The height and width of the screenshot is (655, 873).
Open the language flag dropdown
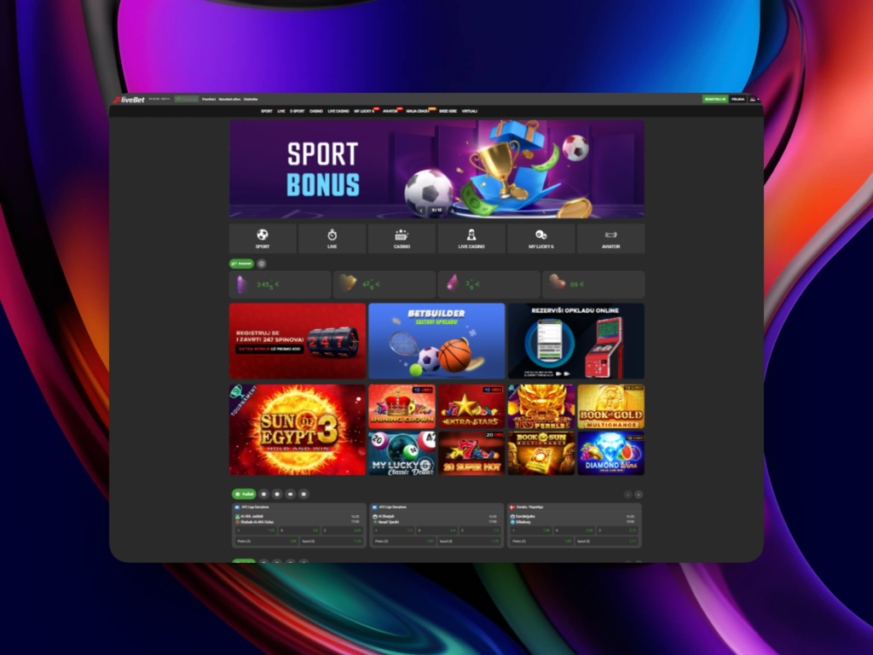pyautogui.click(x=754, y=99)
